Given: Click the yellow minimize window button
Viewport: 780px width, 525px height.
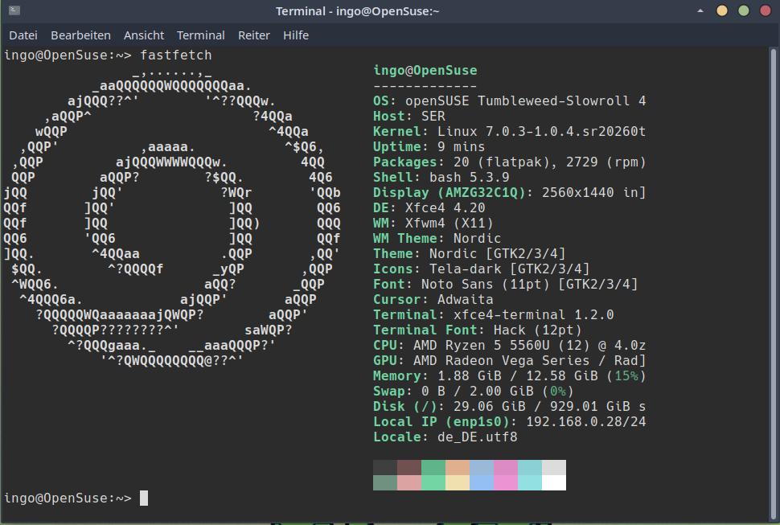Looking at the screenshot, I should coord(722,10).
